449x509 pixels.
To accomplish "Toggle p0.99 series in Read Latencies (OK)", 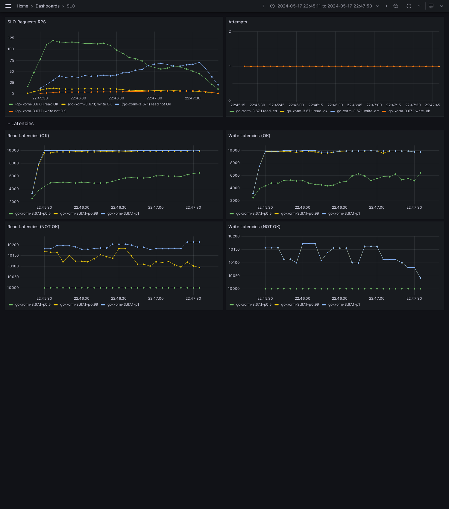I will point(79,213).
